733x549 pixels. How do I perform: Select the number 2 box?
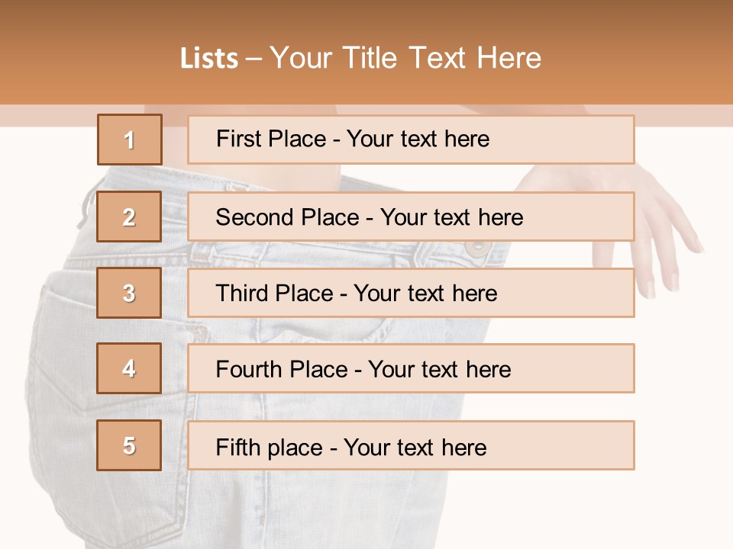tap(130, 217)
